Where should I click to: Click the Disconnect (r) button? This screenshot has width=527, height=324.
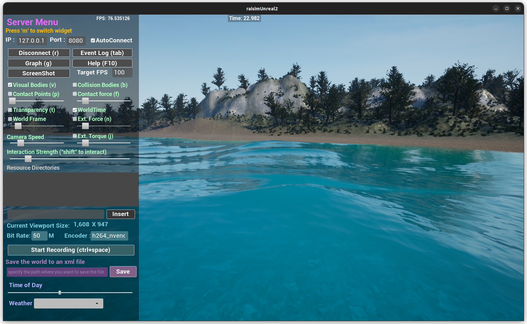(x=39, y=53)
